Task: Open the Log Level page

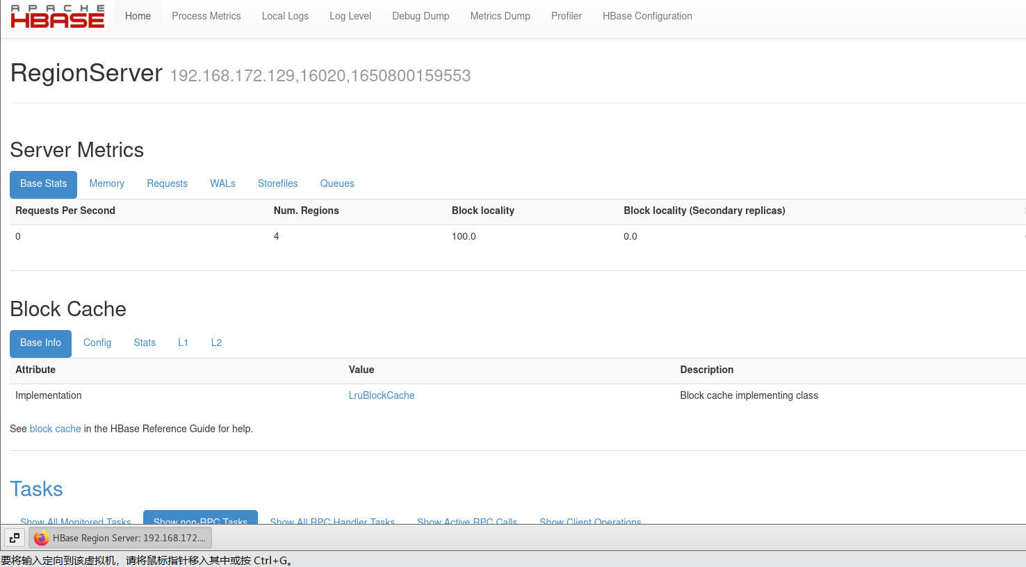Action: [x=350, y=16]
